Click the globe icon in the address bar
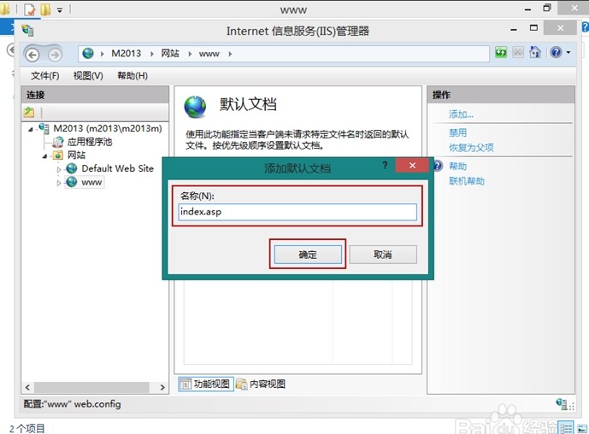This screenshot has width=589, height=434. click(88, 53)
